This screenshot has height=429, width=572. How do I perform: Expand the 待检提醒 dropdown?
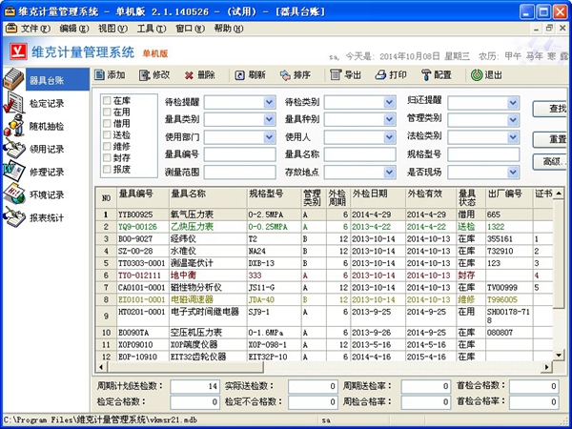pos(269,102)
